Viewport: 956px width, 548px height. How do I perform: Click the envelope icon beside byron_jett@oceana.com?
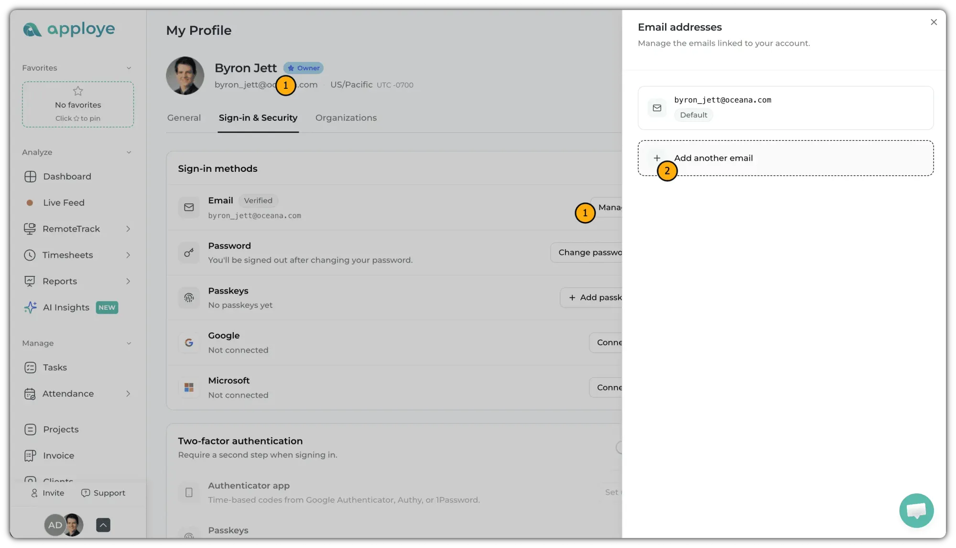click(x=657, y=108)
